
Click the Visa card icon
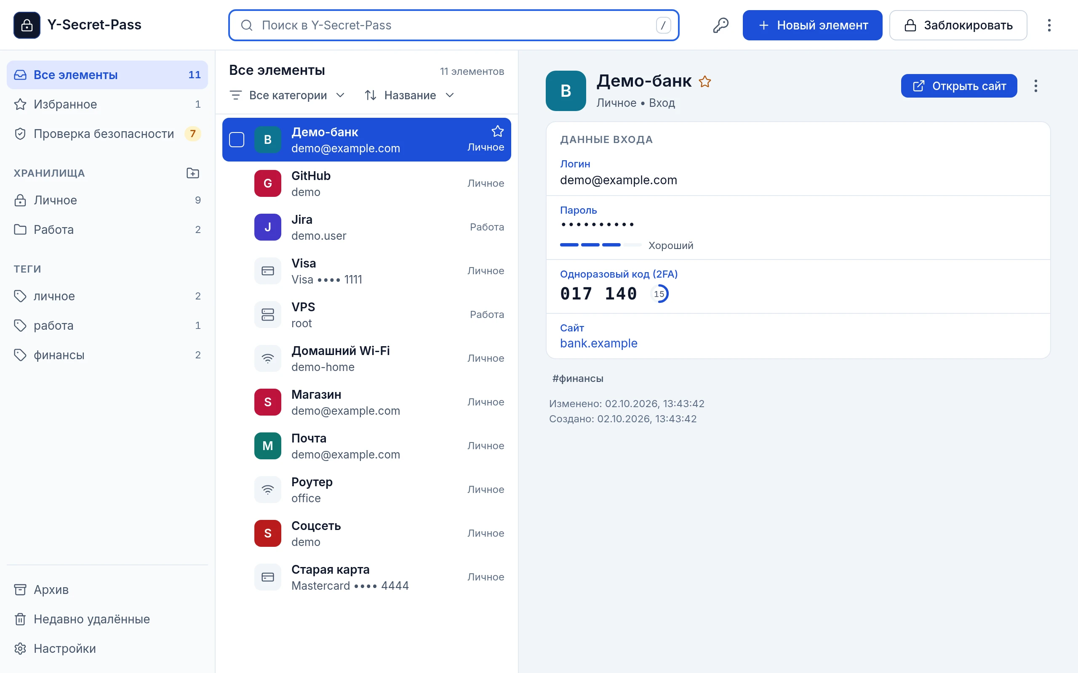268,270
